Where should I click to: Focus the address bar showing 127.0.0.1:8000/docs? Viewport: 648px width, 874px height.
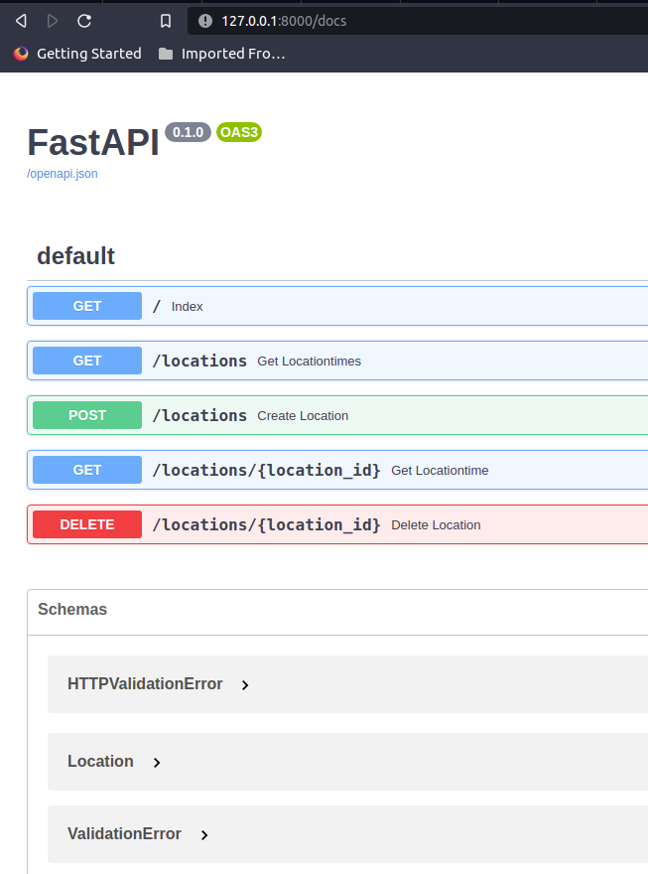(418, 21)
